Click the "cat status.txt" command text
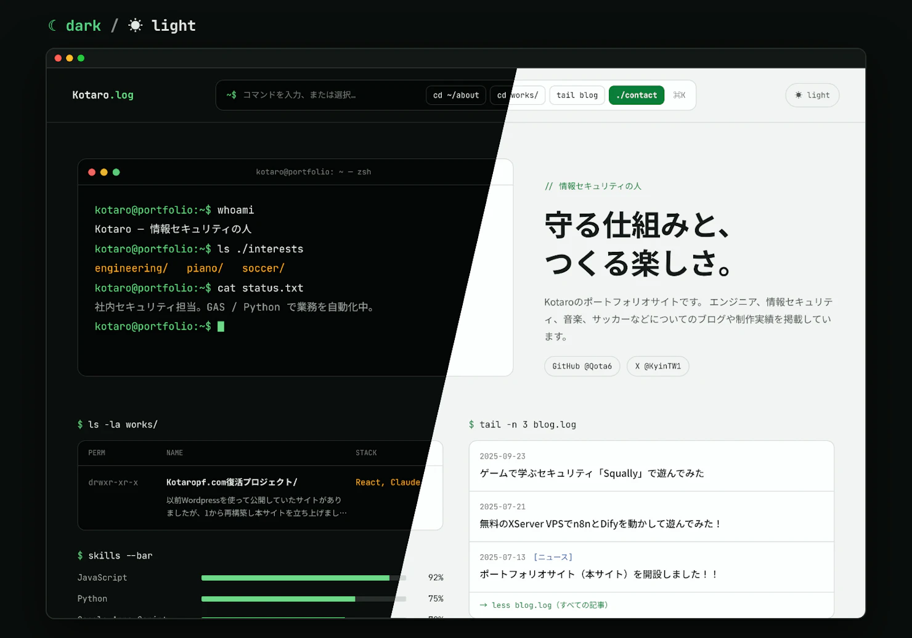912x638 pixels. (261, 288)
